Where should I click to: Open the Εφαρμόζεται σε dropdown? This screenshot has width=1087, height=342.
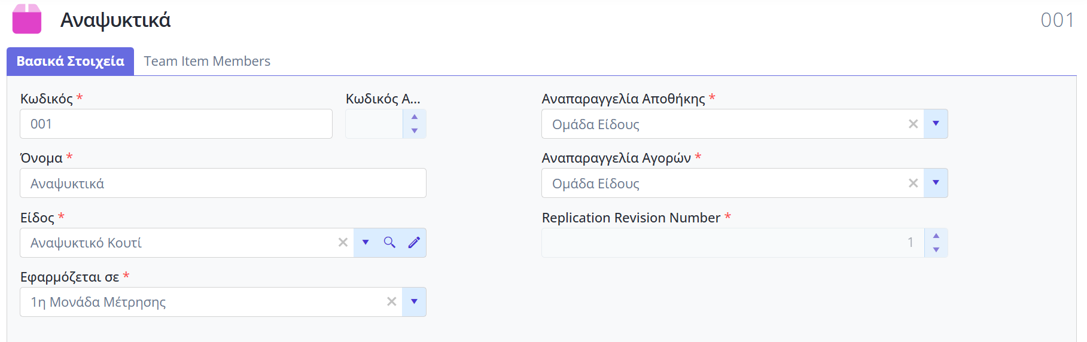tap(414, 302)
